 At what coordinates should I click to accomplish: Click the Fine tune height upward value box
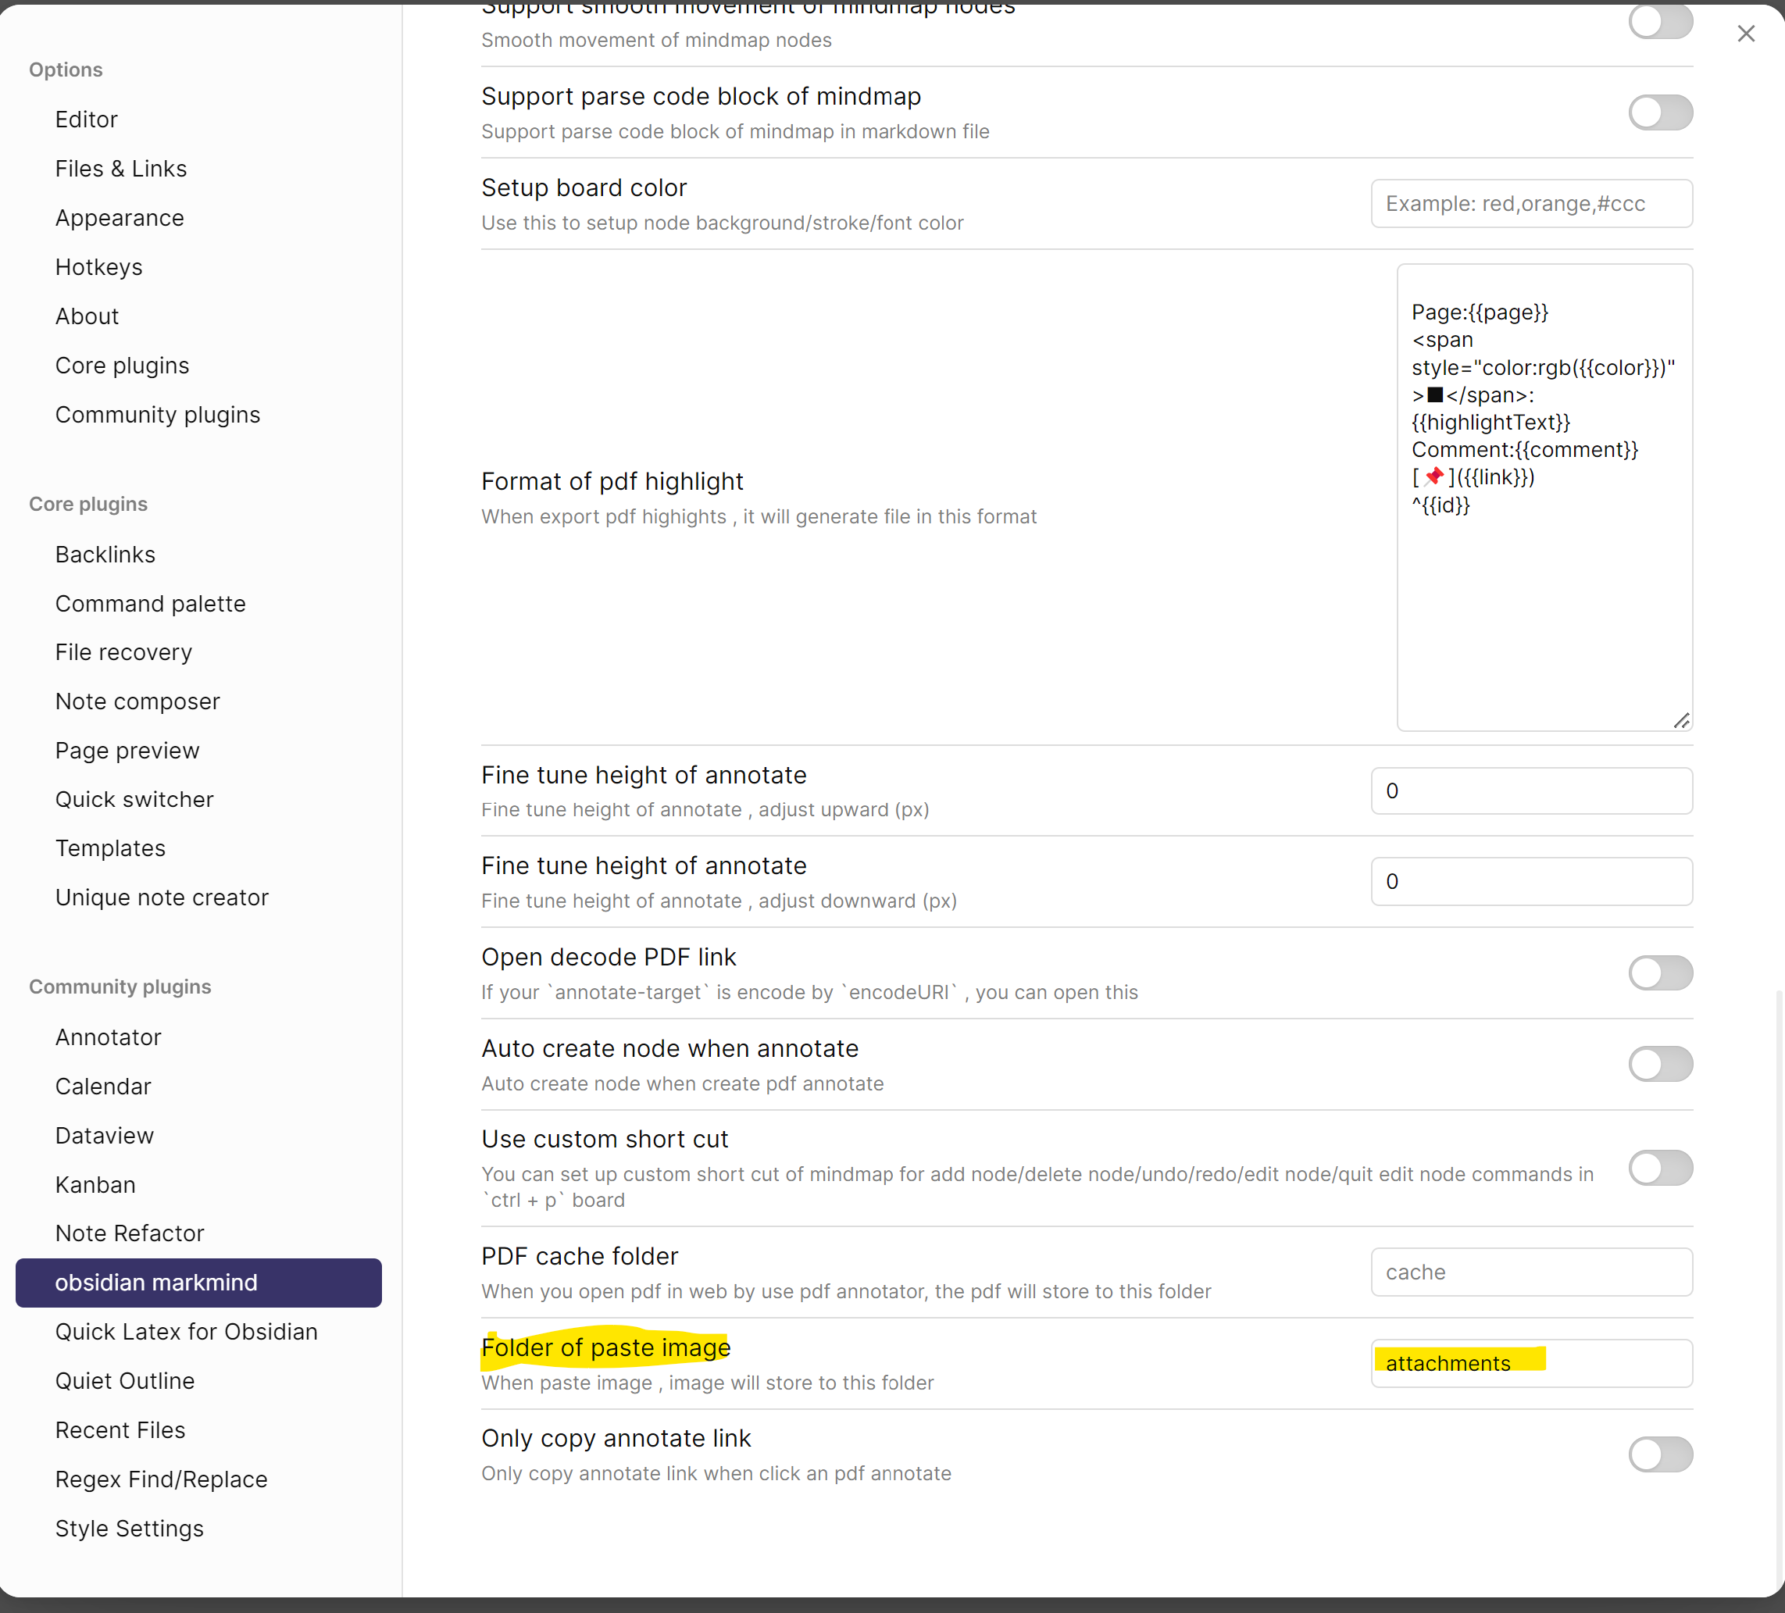(1531, 790)
